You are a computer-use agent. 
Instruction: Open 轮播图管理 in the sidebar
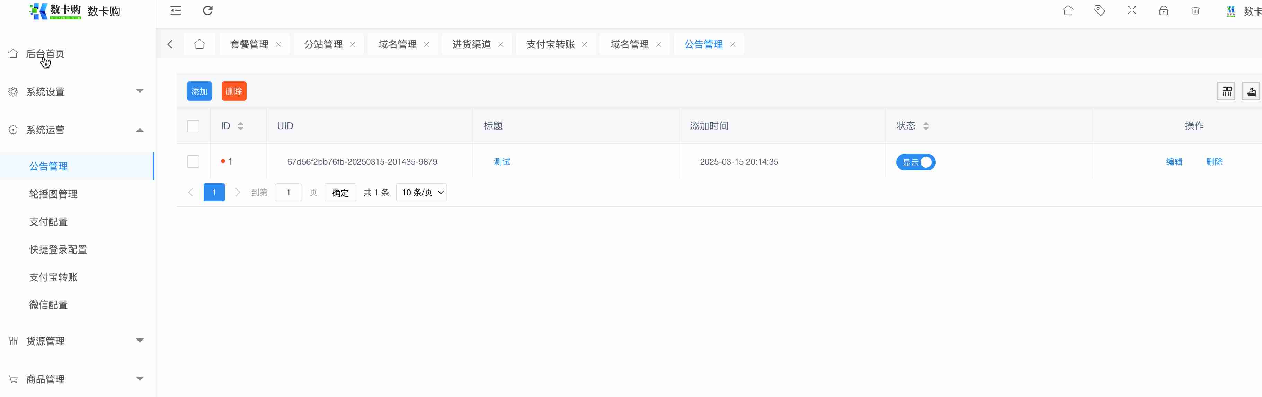pyautogui.click(x=53, y=194)
